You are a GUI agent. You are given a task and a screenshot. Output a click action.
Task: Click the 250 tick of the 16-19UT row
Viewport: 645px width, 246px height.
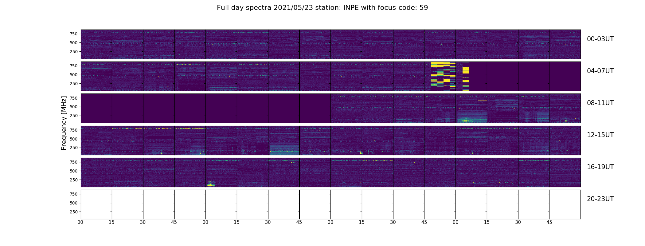tap(74, 180)
